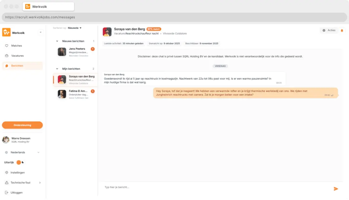Click the Uitloggen logout icon

6,193
